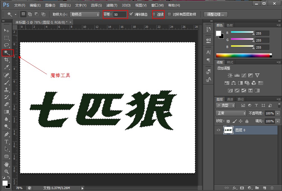Select the Crop tool

coord(7,60)
